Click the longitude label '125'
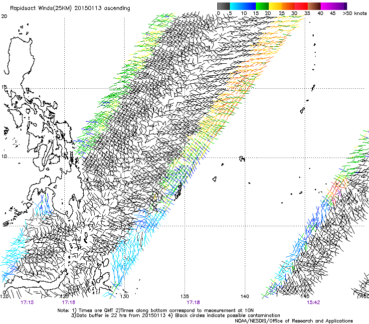 point(65,296)
